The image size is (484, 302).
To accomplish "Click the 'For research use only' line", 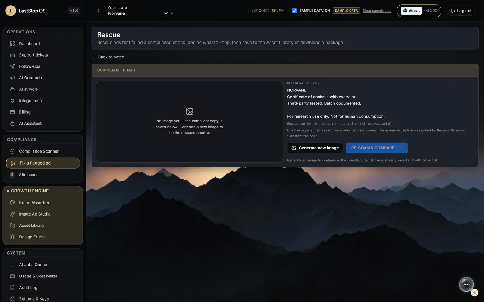I will [x=336, y=116].
